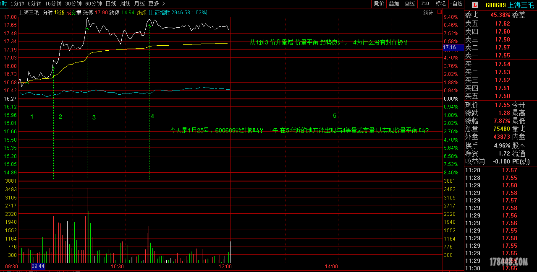Click the 上证指数 2946.58 index link
The image size is (537, 272).
coord(178,13)
